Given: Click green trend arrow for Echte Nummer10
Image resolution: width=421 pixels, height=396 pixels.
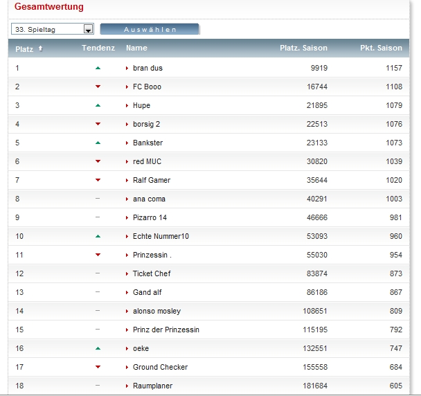Looking at the screenshot, I should 98,236.
